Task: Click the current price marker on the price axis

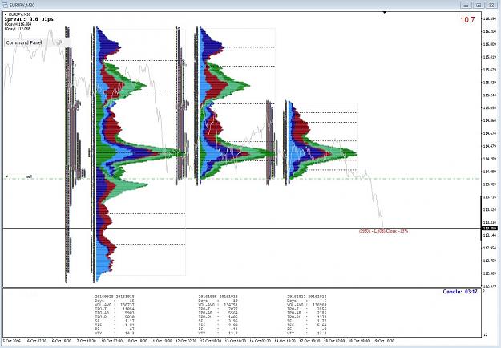Action: [x=490, y=229]
